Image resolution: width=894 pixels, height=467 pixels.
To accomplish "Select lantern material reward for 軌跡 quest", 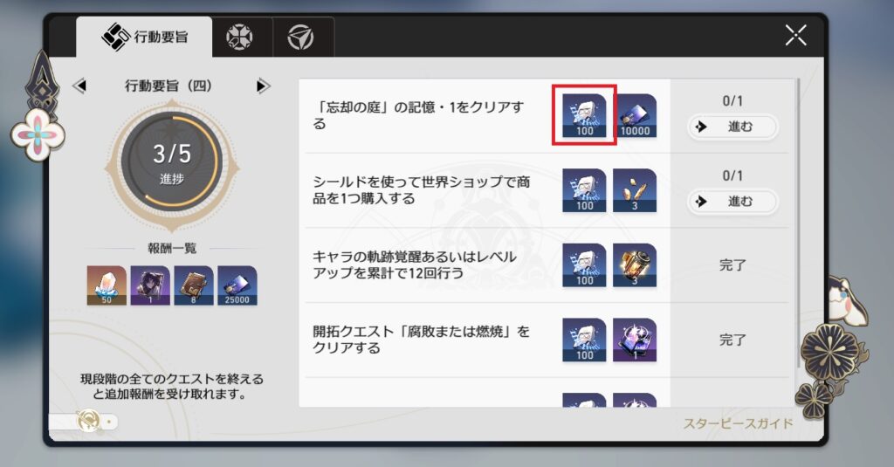I will [635, 265].
